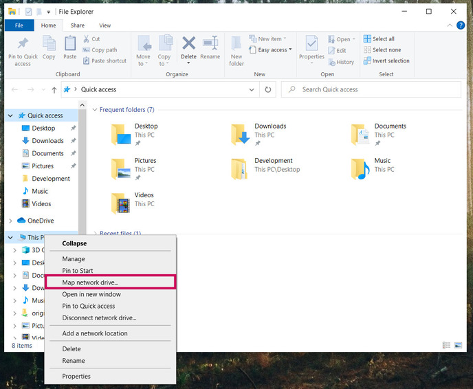Image resolution: width=473 pixels, height=389 pixels.
Task: Open the Move to ribbon button
Action: tap(143, 51)
